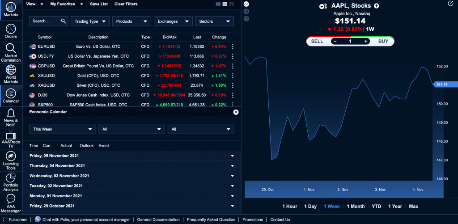Screen dimensions: 458x224
Task: Open Learning Tools icon
Action: coord(11,156)
